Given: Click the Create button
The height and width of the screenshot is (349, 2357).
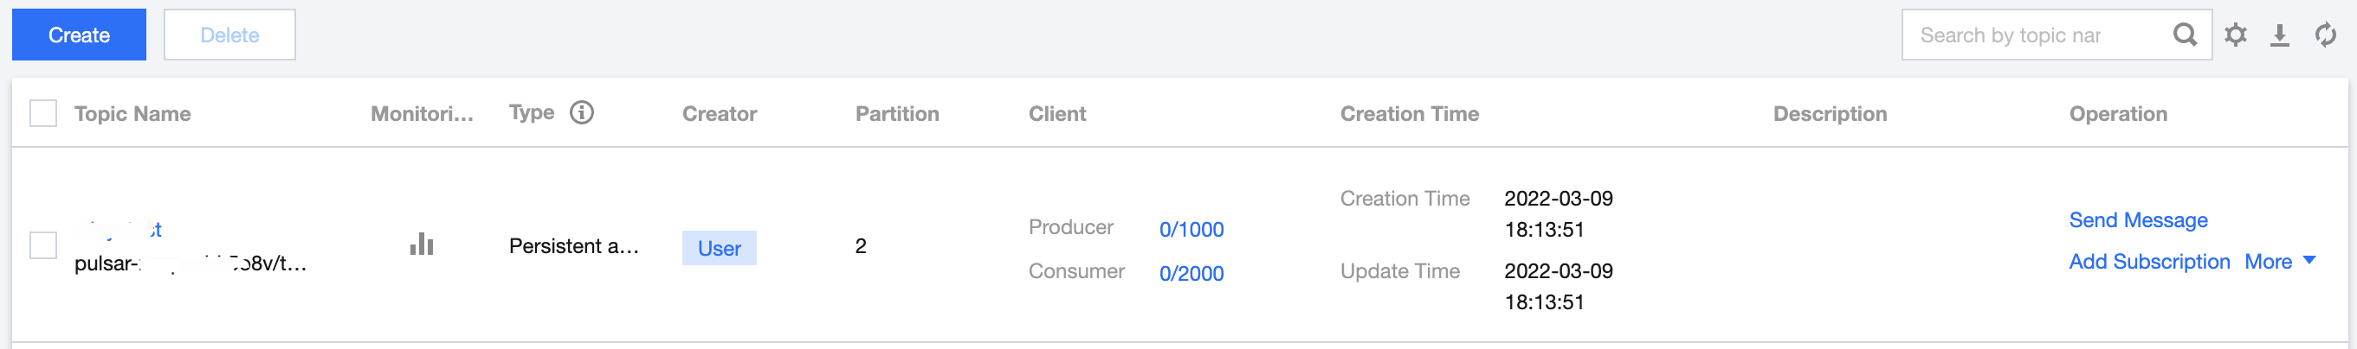Looking at the screenshot, I should [x=79, y=35].
